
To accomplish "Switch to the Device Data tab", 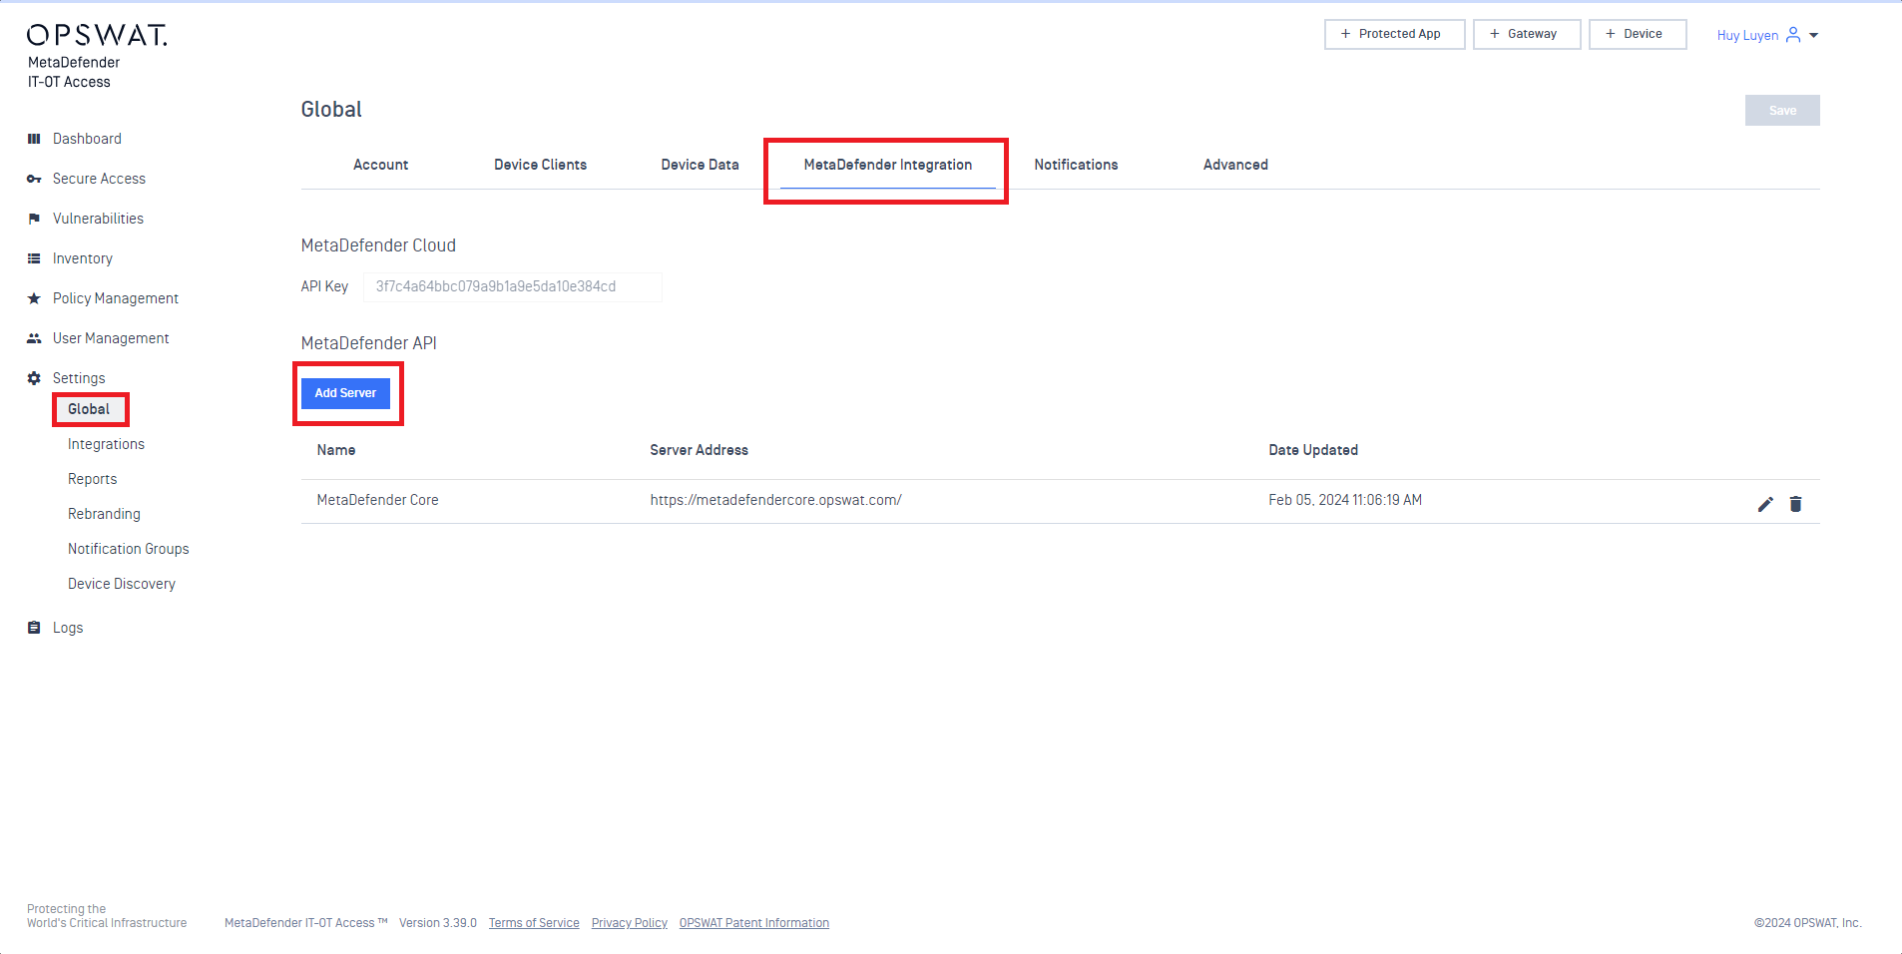I will point(700,165).
